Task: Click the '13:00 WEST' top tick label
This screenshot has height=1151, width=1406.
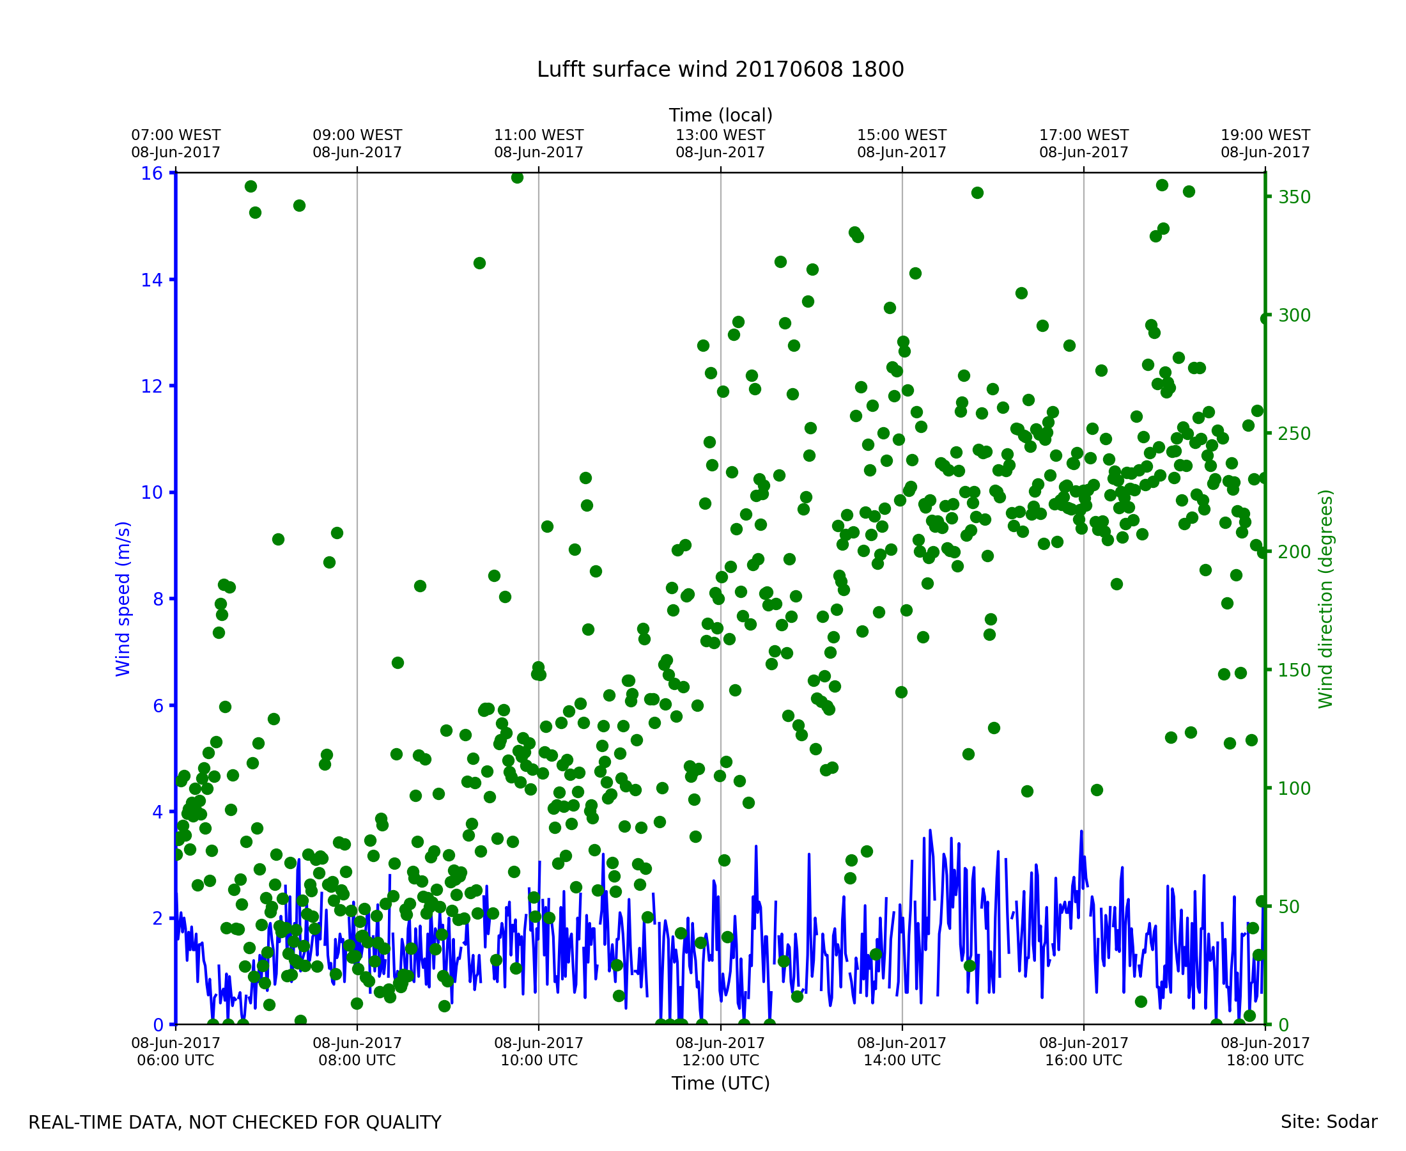Action: pyautogui.click(x=720, y=136)
